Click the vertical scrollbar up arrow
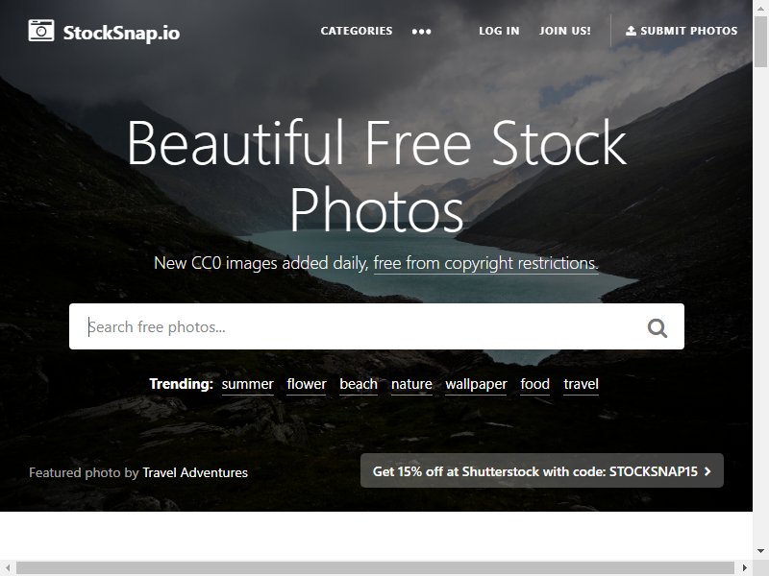769x576 pixels. pos(760,9)
